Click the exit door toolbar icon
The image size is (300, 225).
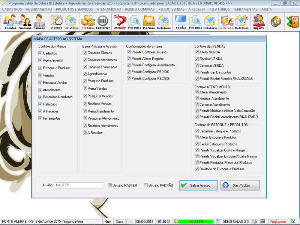[x=292, y=22]
